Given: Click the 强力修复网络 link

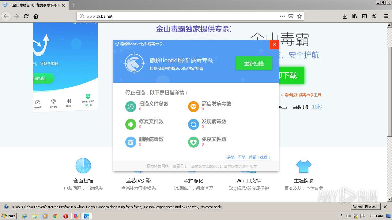Looking at the screenshot, I should click(158, 166).
